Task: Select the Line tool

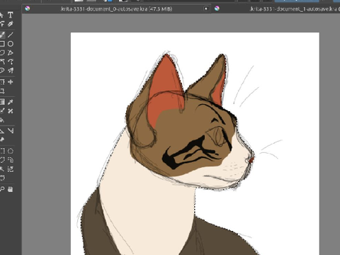Action: (x=11, y=35)
